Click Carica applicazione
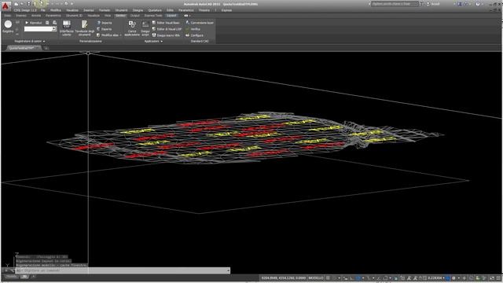Image resolution: width=503 pixels, height=283 pixels. pyautogui.click(x=132, y=28)
